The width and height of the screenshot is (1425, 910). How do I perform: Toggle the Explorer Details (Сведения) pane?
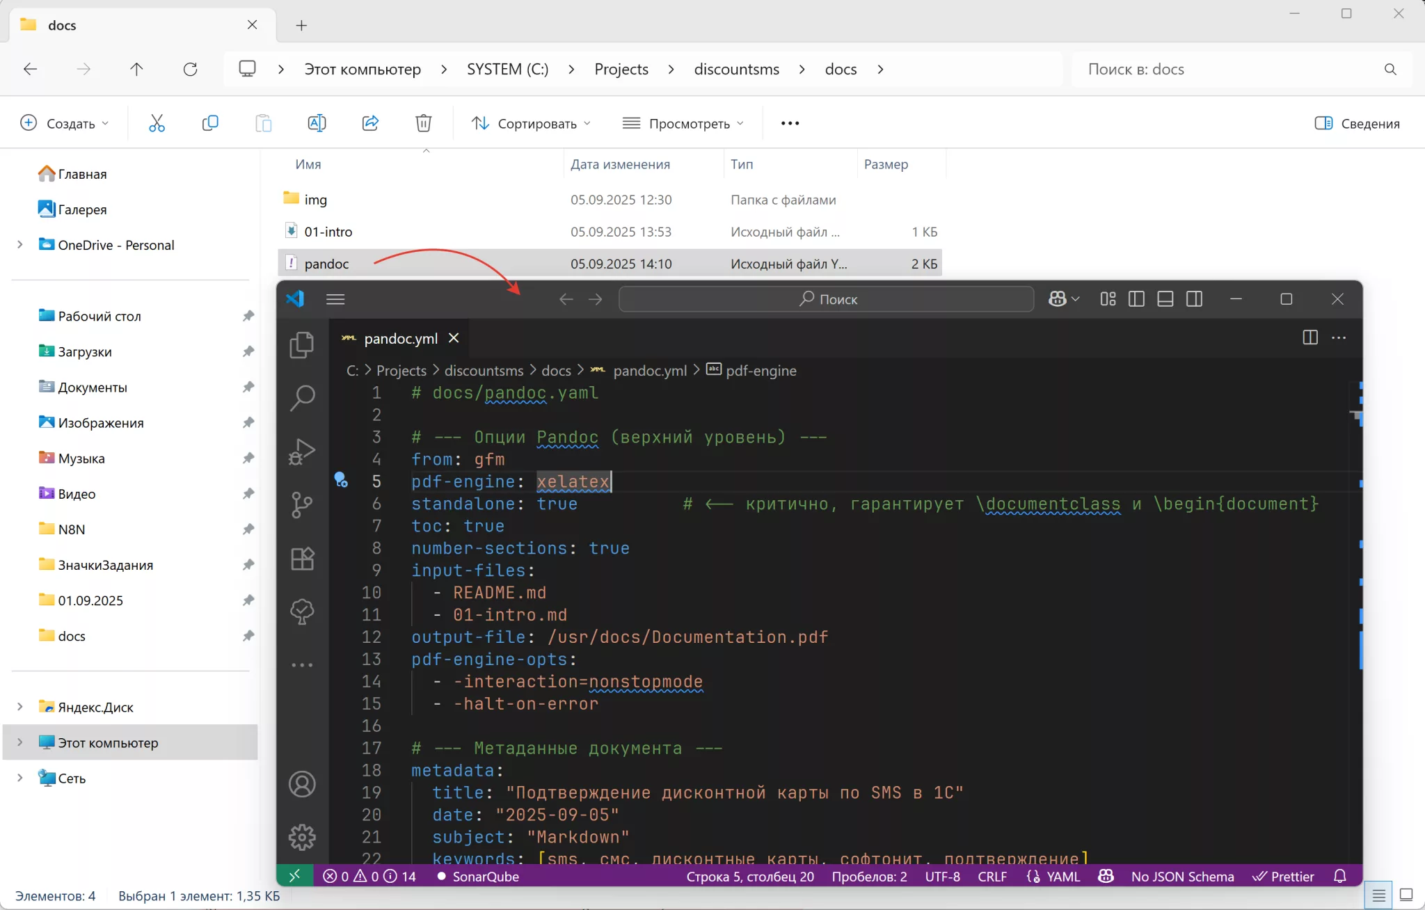1357,123
